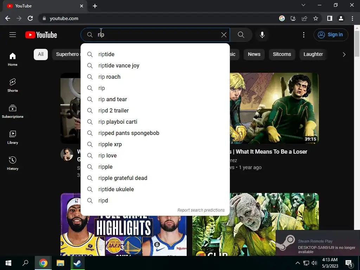
Task: Click the Google icon in the address bar
Action: click(x=282, y=18)
